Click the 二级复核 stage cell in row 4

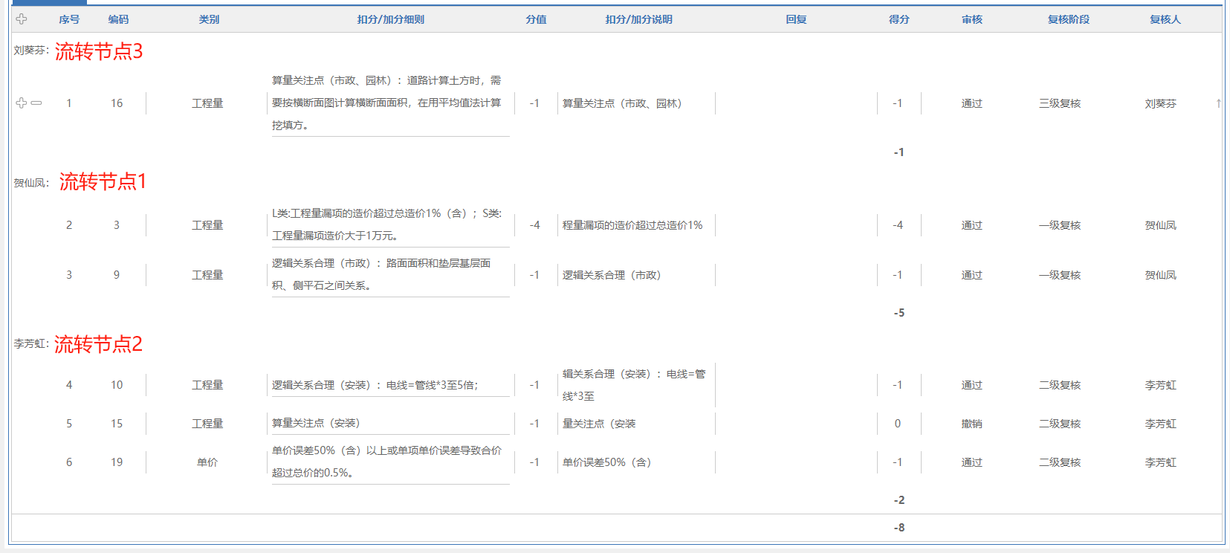pos(1060,385)
